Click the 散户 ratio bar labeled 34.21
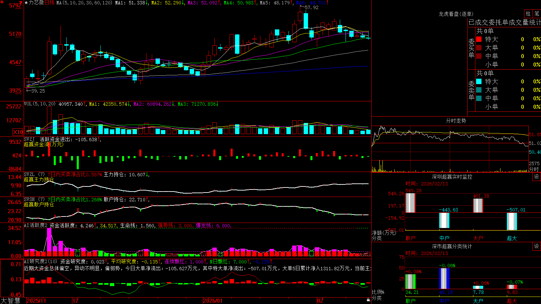Image resolution: width=541 pixels, height=304 pixels. (x=410, y=281)
